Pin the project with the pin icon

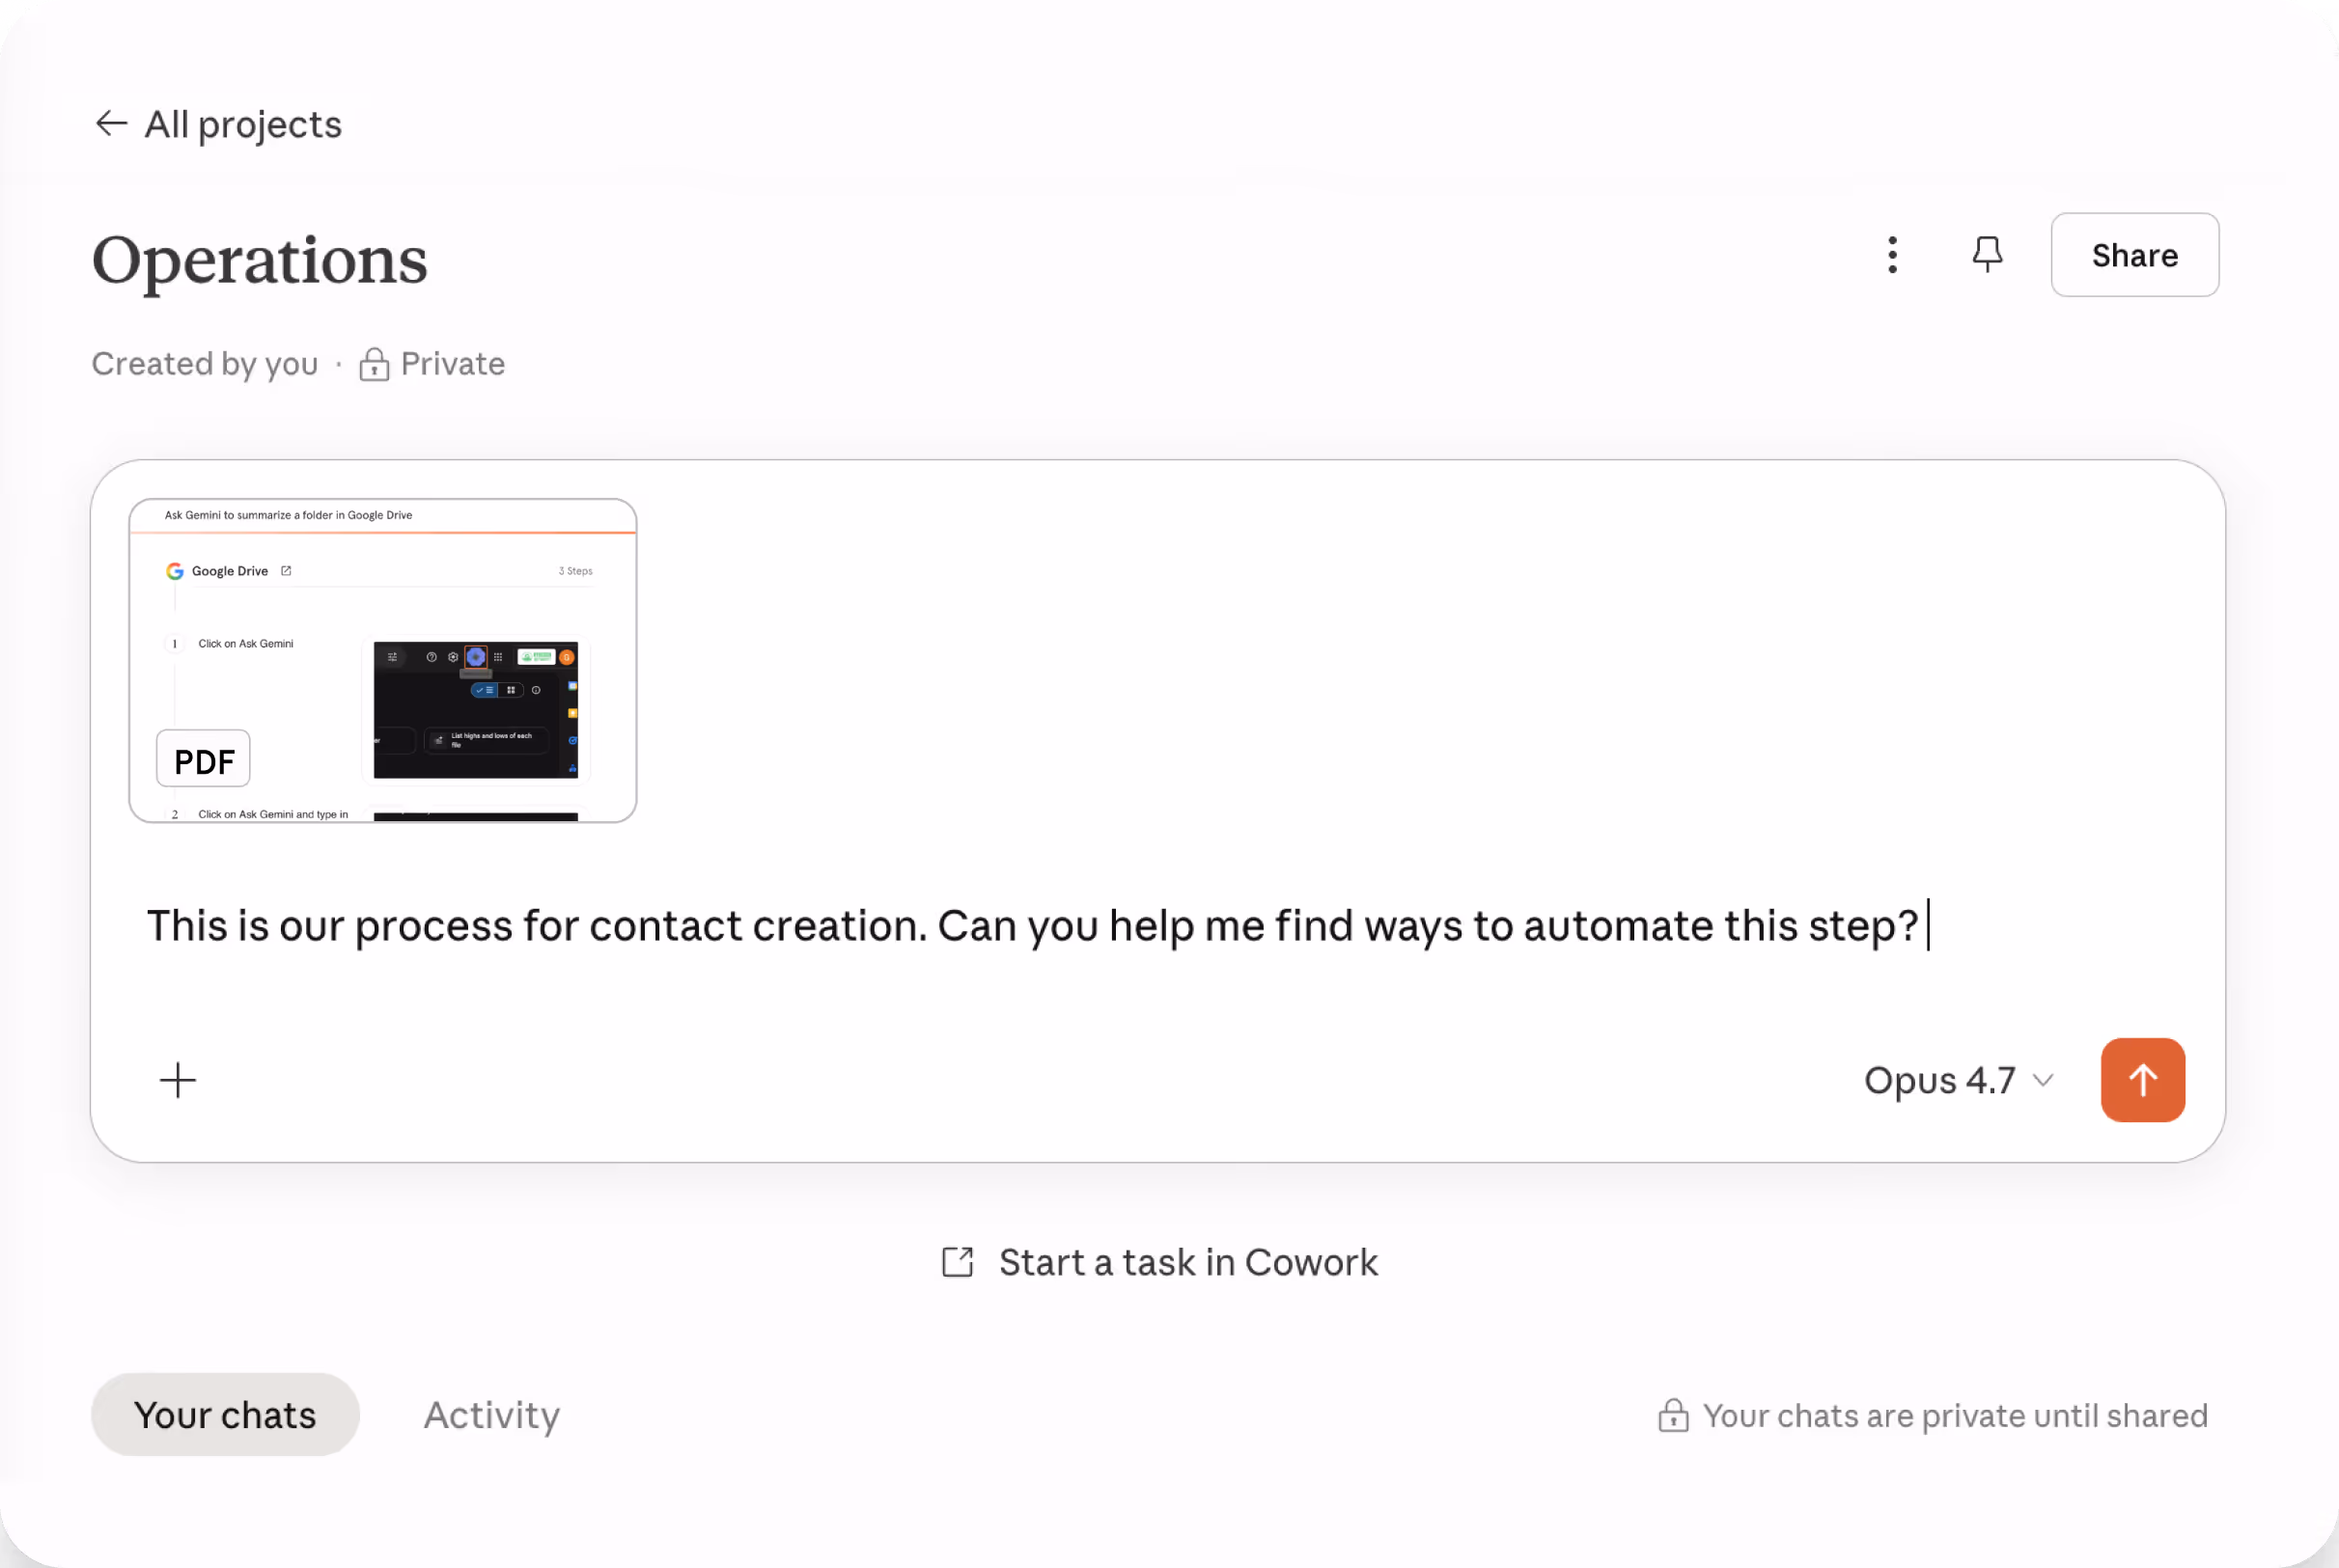pyautogui.click(x=1987, y=255)
